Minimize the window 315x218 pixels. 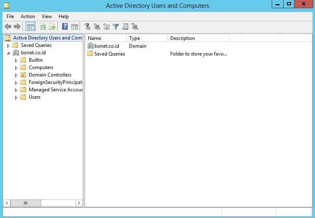tap(277, 4)
